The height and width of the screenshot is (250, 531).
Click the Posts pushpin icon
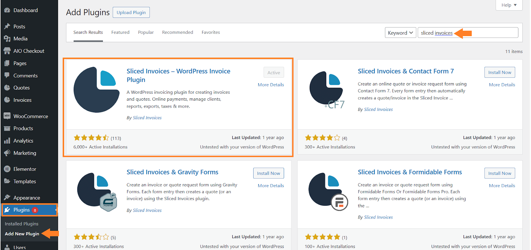pos(7,26)
